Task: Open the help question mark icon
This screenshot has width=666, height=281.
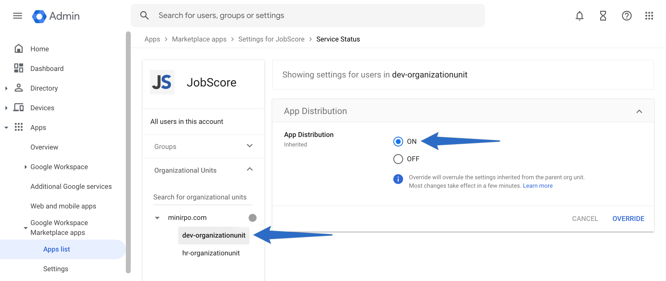Action: (x=627, y=16)
